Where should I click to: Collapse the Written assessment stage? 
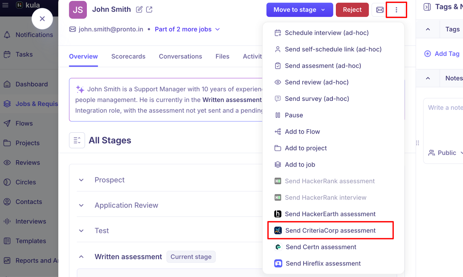point(81,257)
